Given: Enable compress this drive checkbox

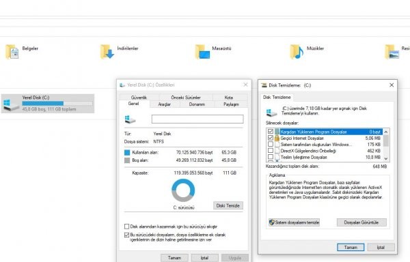Looking at the screenshot, I should click(127, 227).
